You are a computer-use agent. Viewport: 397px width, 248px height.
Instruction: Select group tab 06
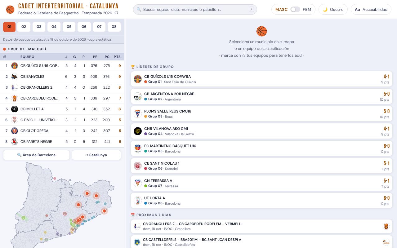(84, 27)
